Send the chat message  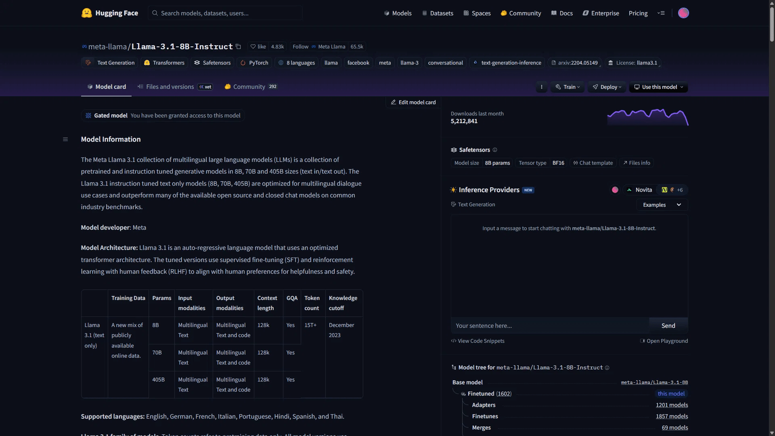(668, 325)
